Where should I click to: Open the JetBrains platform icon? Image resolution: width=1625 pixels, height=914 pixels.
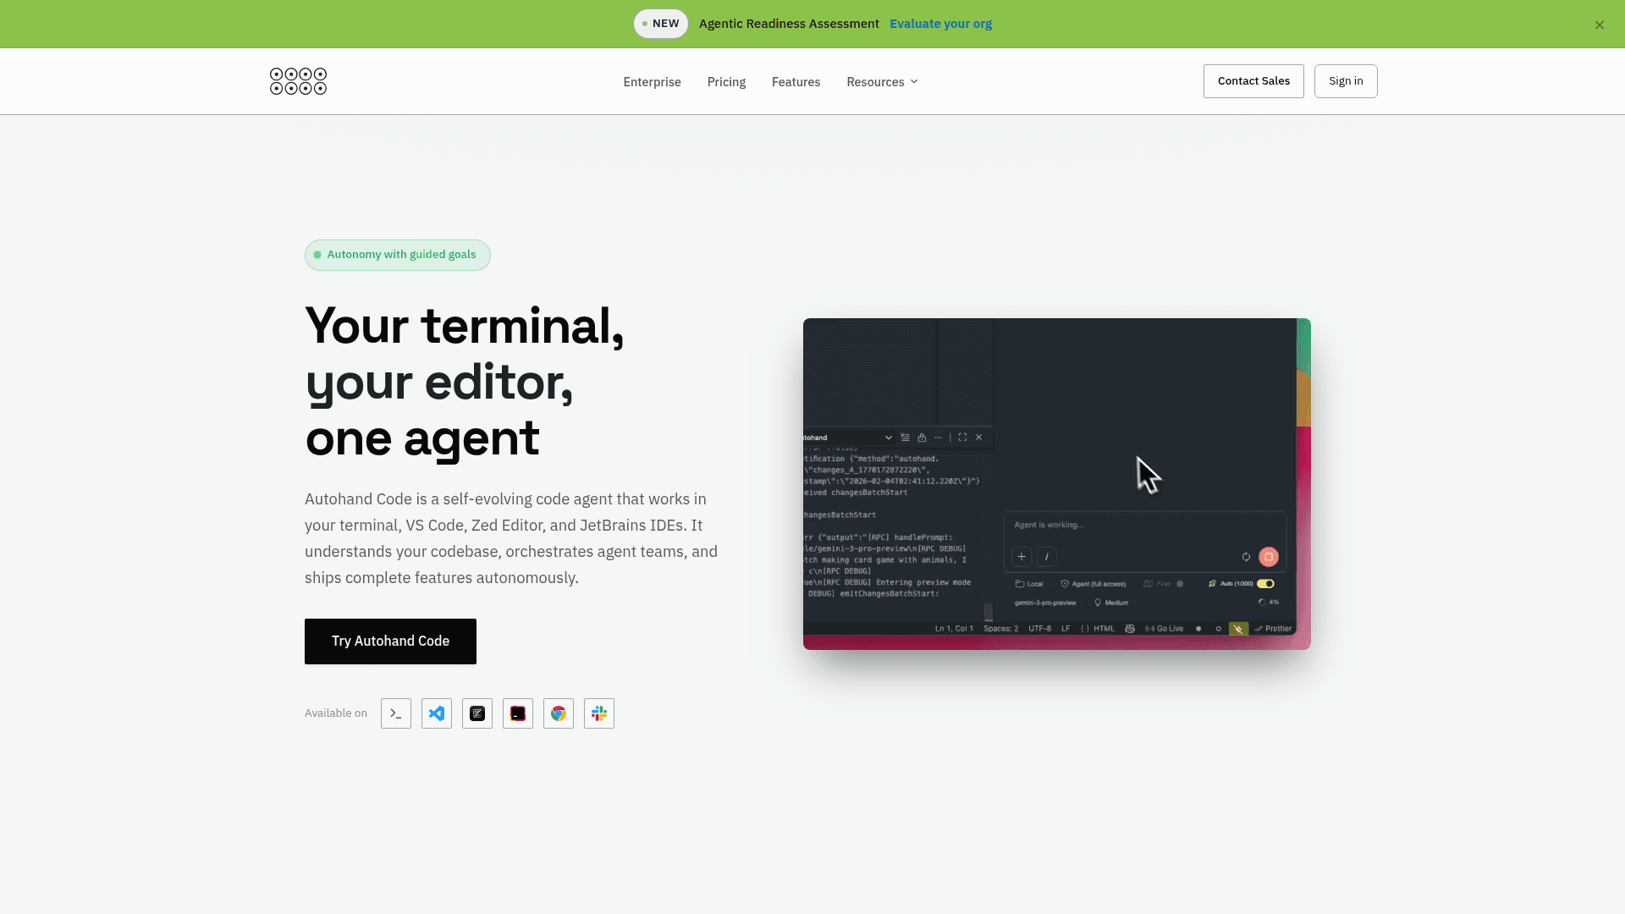518,713
